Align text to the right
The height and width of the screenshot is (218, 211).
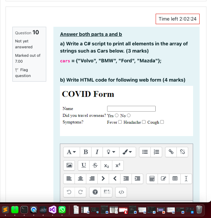pos(92,179)
